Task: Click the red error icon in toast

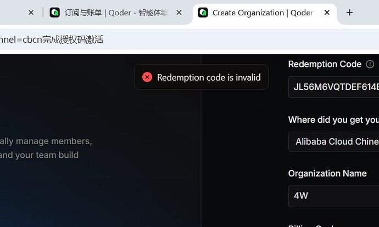Action: coord(147,77)
